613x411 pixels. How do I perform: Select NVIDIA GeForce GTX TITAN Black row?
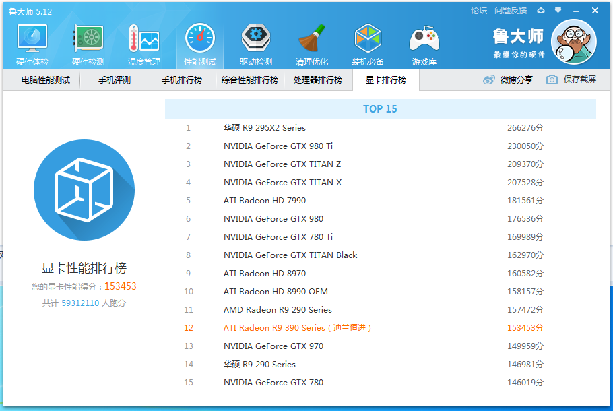pos(381,255)
